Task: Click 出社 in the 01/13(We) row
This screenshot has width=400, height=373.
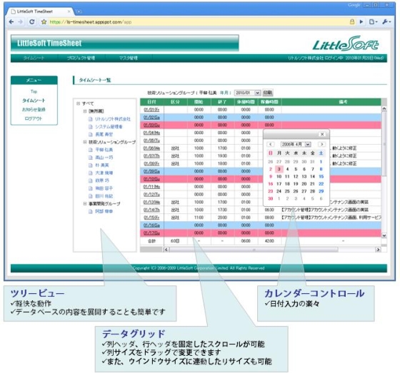Action: (x=175, y=203)
